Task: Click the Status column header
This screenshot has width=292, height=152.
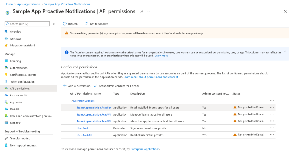Action: (236, 94)
